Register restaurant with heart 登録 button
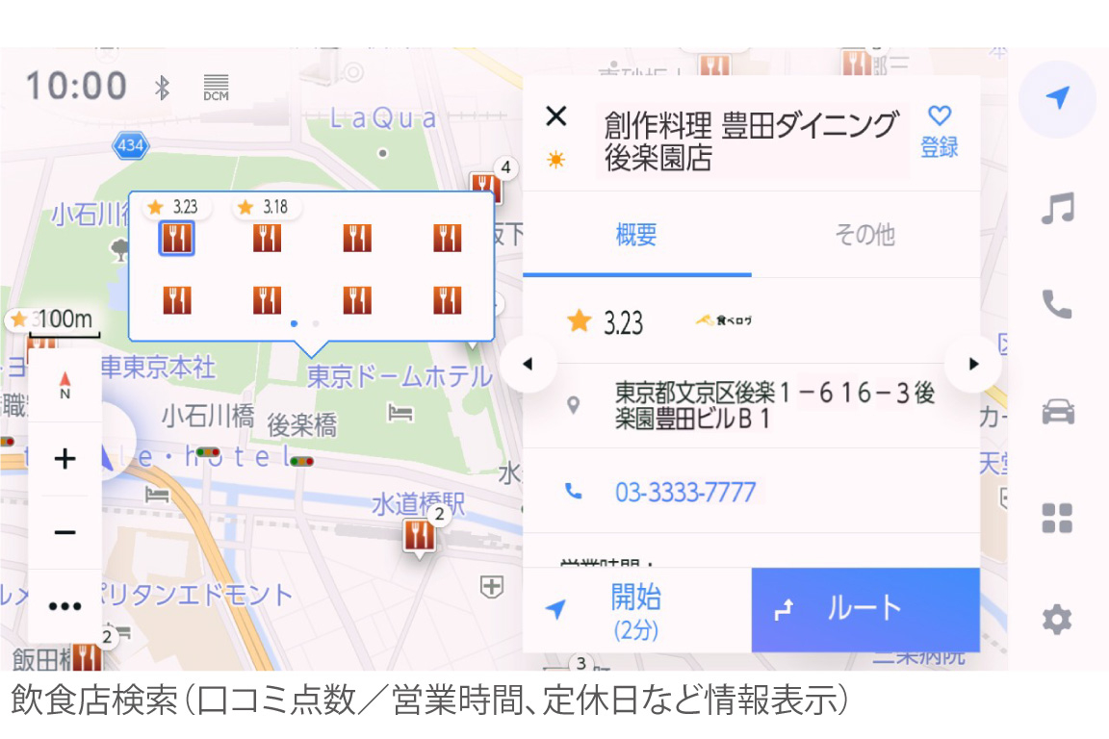 [940, 132]
